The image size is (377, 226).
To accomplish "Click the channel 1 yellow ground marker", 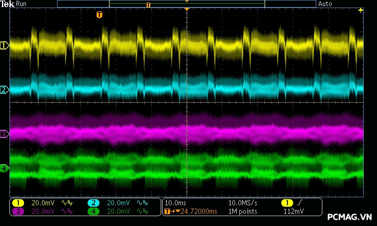I will (x=5, y=46).
